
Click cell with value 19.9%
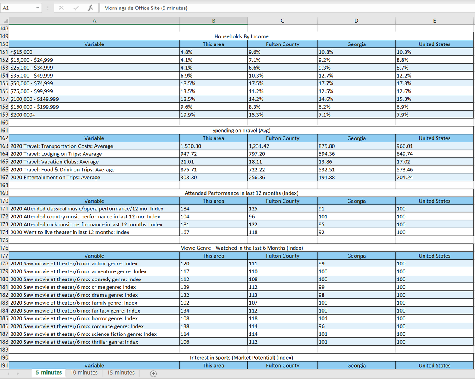click(x=213, y=115)
